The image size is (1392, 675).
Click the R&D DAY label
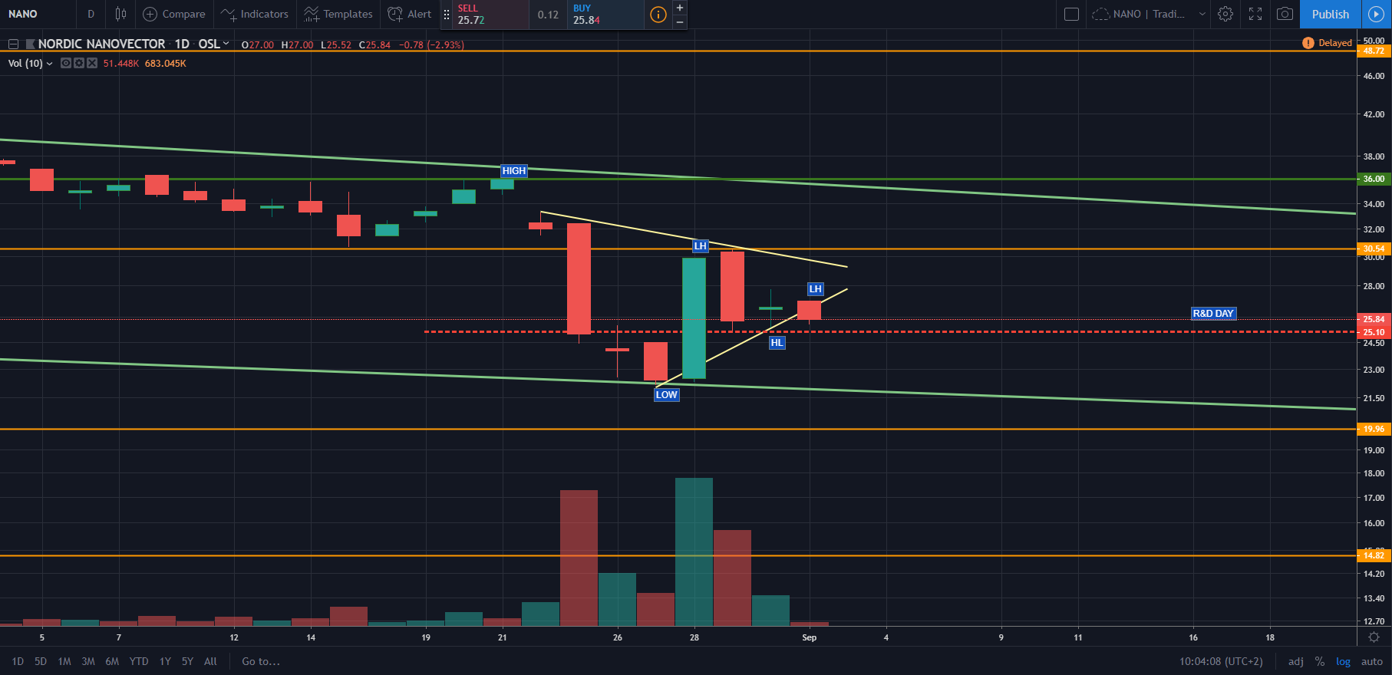pyautogui.click(x=1213, y=313)
